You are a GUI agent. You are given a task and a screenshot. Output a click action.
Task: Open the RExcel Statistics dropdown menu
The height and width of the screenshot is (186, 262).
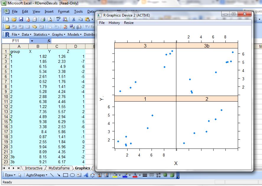click(42, 35)
